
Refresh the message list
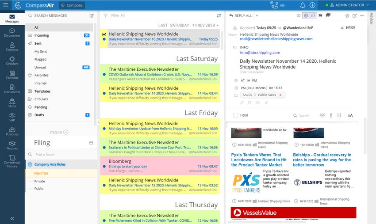(219, 15)
